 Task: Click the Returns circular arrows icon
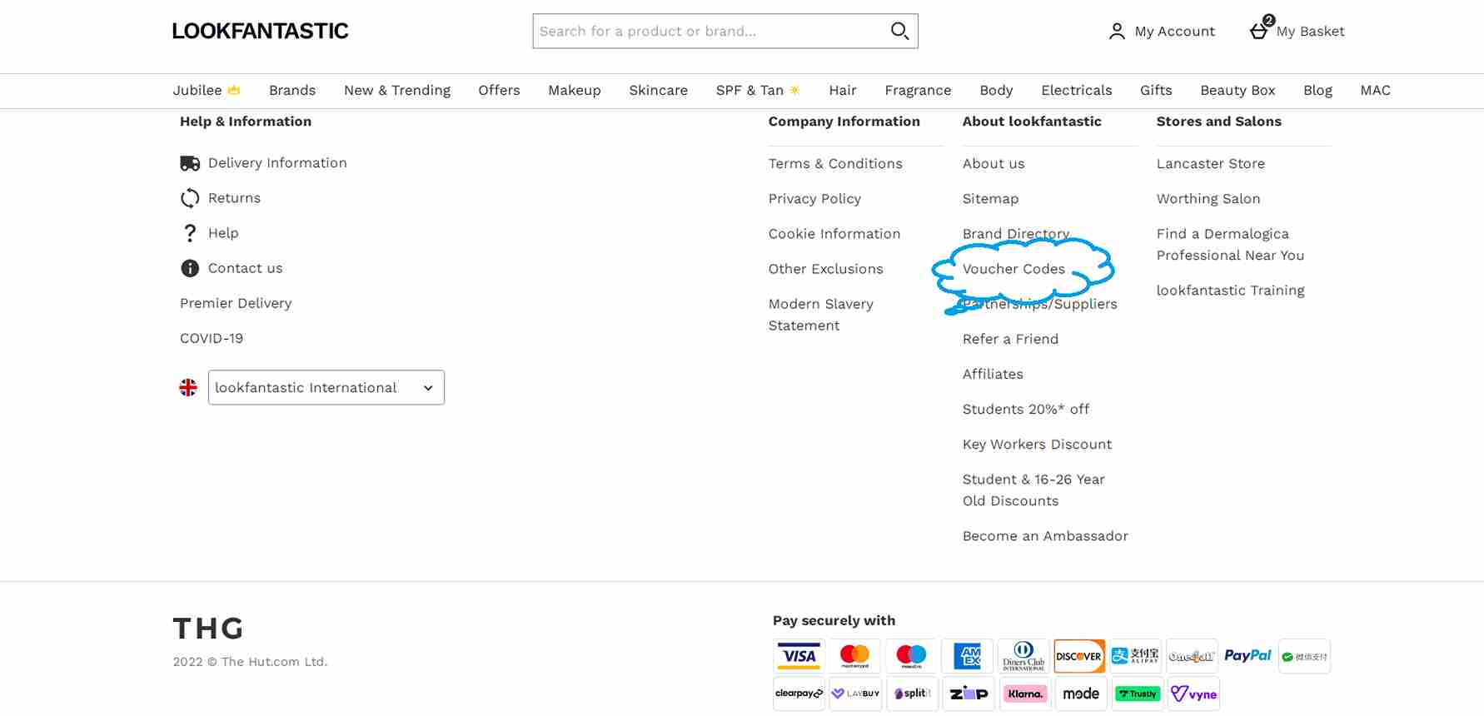(190, 198)
